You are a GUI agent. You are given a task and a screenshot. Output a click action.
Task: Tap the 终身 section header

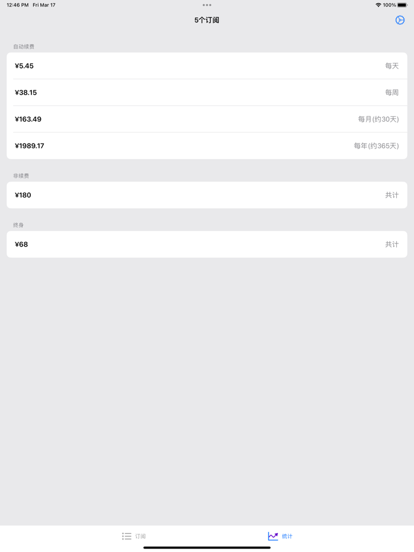[x=18, y=225]
